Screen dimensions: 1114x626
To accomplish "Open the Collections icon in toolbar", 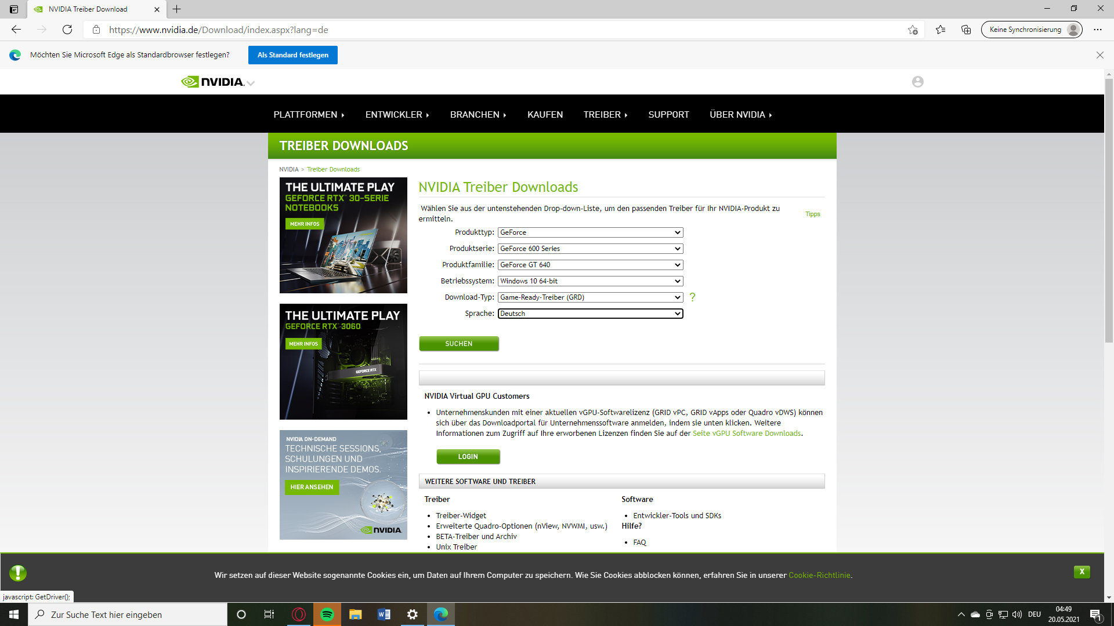I will 966,30.
